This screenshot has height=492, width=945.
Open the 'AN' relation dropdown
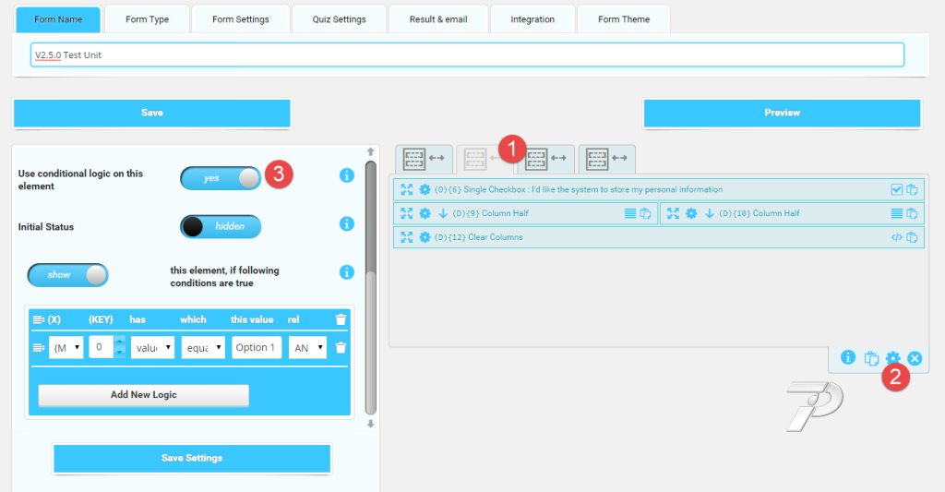tap(307, 348)
